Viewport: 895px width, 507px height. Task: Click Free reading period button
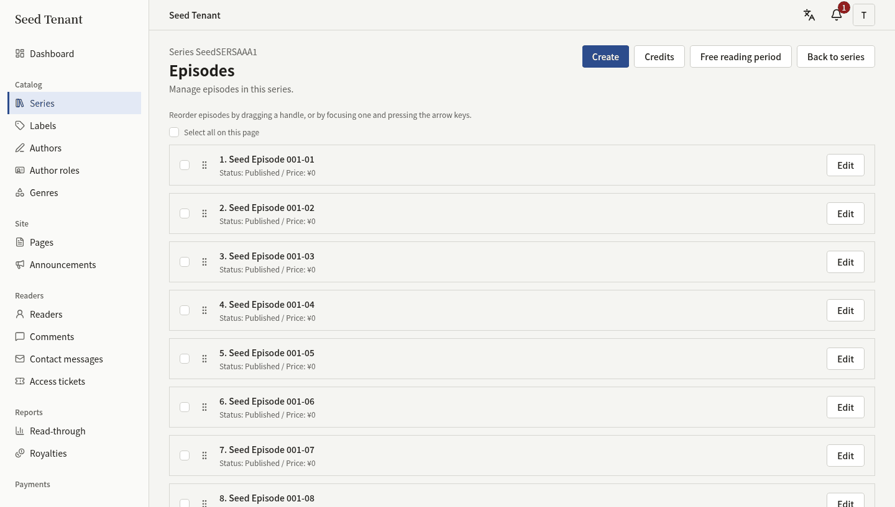pos(741,56)
